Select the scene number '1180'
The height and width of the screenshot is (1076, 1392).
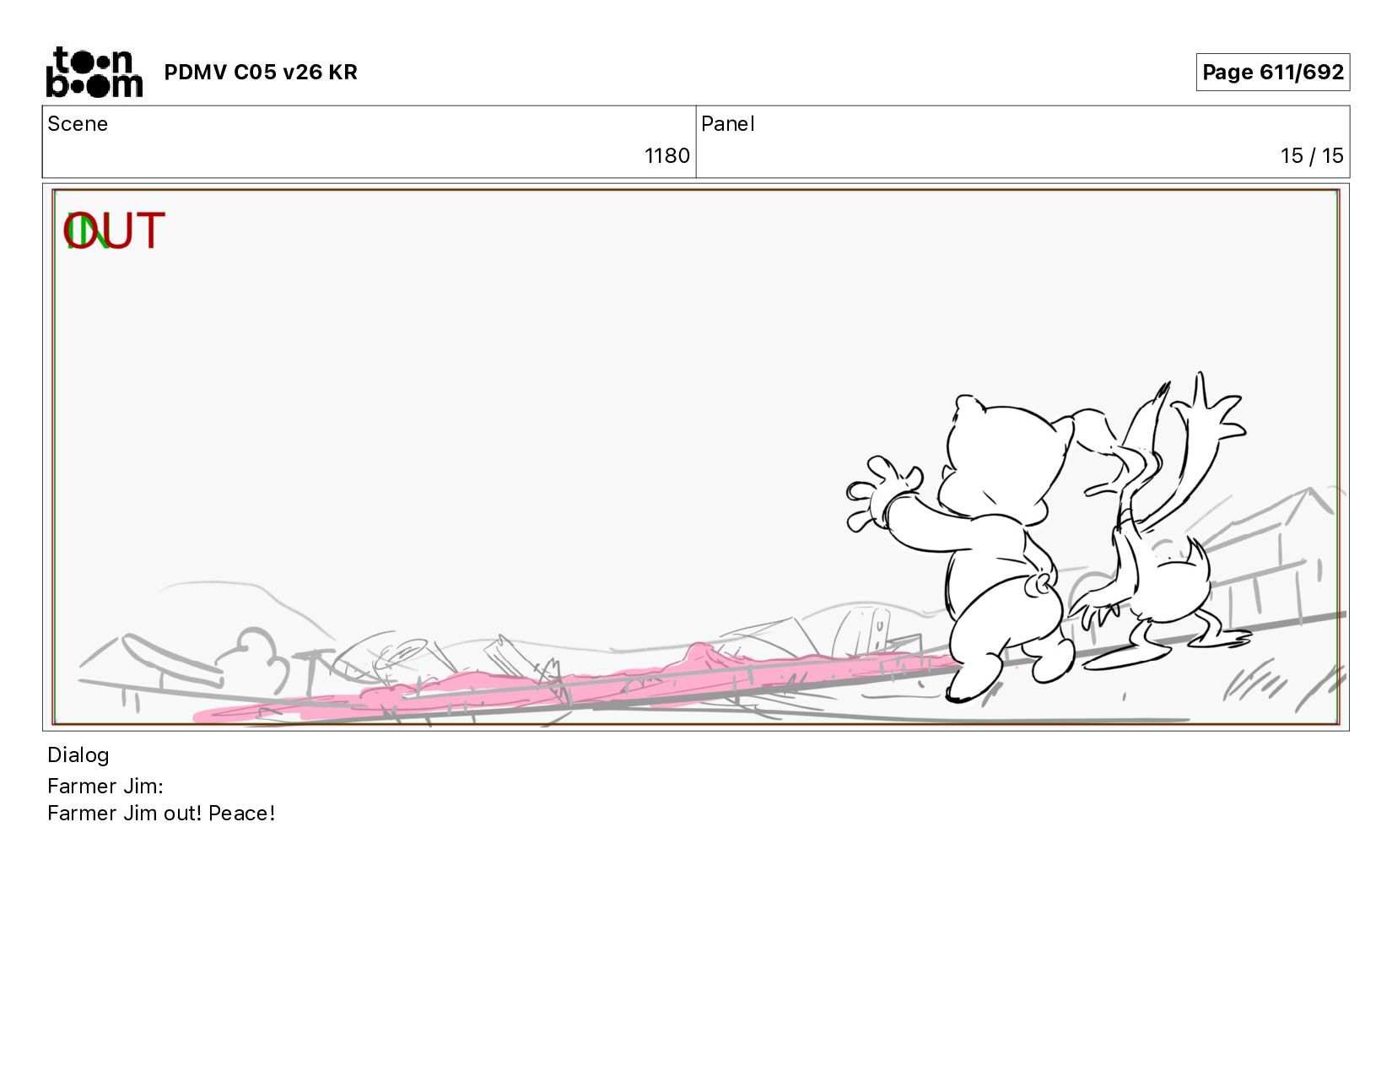pyautogui.click(x=666, y=156)
